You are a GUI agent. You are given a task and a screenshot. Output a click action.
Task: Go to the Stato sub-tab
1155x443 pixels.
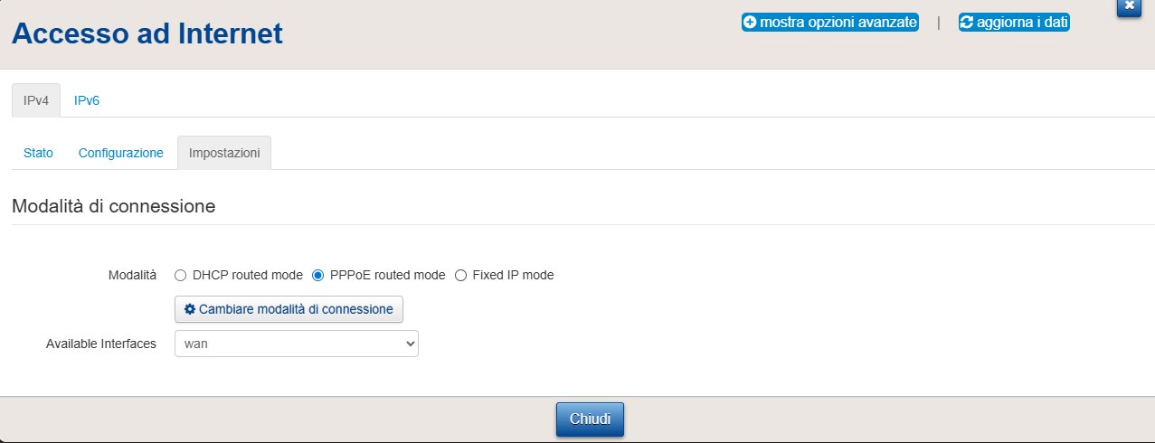(x=38, y=153)
